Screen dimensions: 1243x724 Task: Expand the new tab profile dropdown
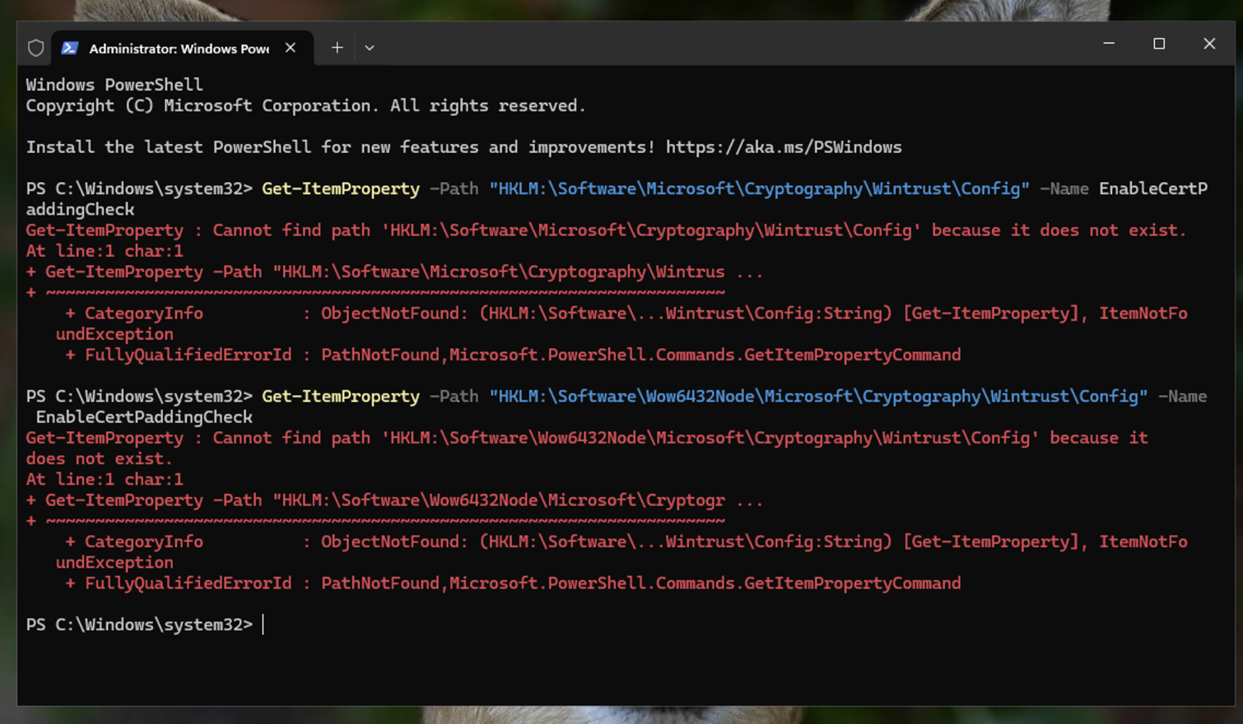pyautogui.click(x=370, y=48)
